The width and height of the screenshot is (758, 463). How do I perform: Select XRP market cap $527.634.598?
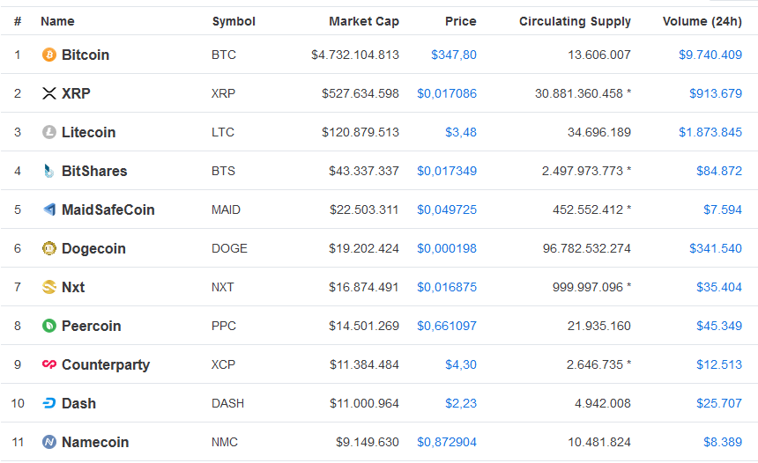click(x=360, y=93)
